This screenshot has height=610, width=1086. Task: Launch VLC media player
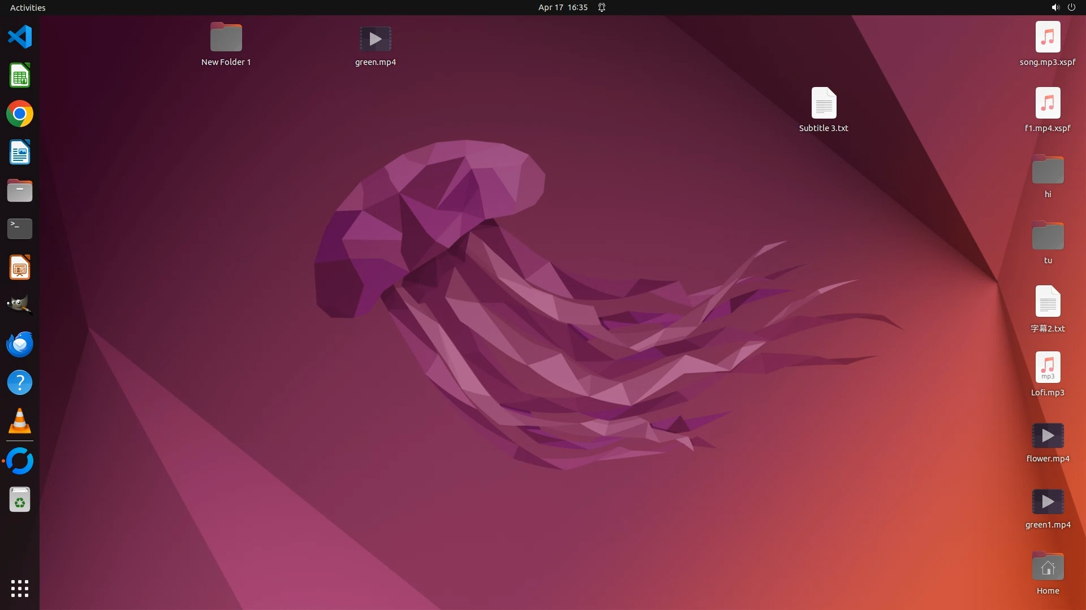(x=20, y=421)
